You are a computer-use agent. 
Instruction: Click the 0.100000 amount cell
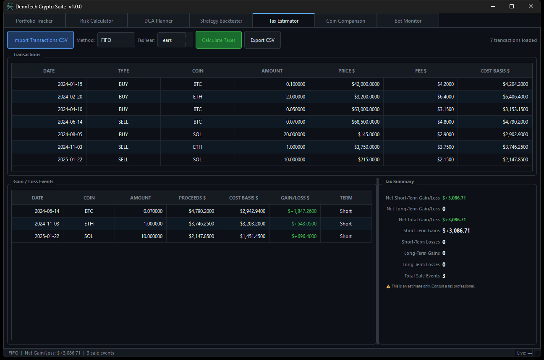[272, 84]
